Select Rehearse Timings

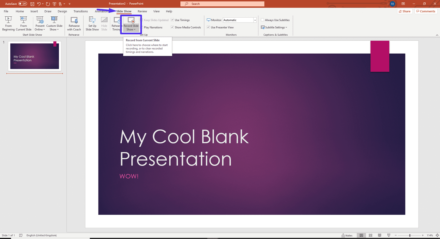117,23
